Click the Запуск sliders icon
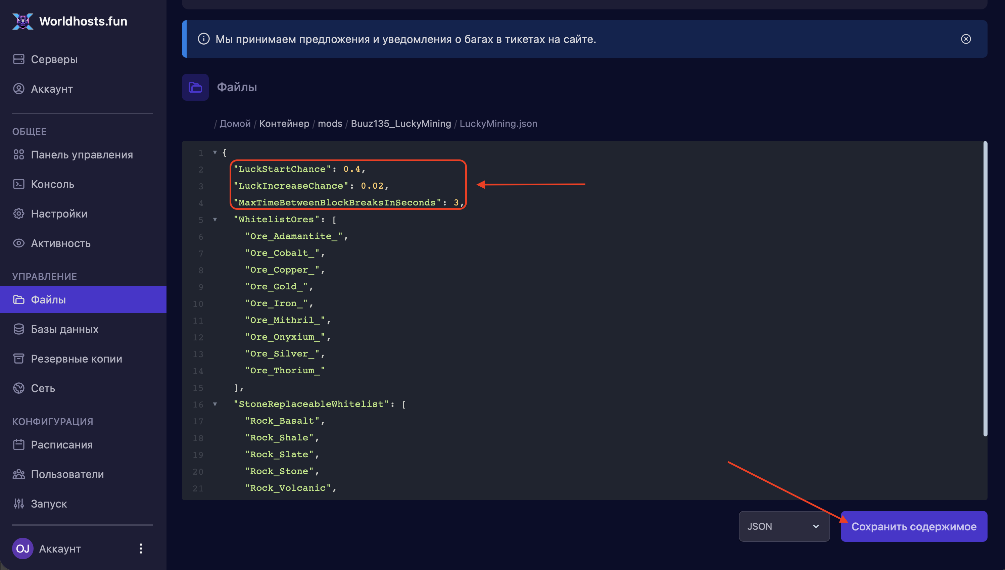 tap(18, 504)
